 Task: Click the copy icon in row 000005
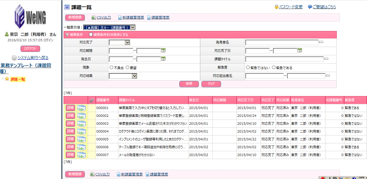click(82, 139)
